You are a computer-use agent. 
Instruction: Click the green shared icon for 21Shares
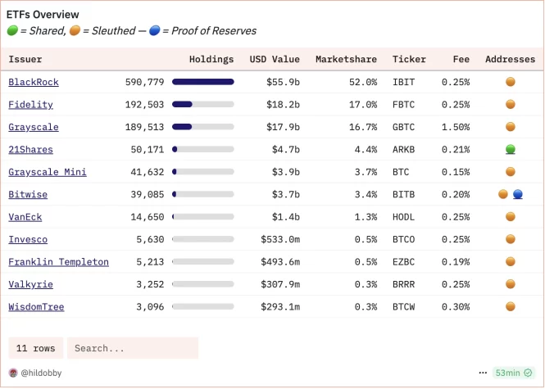tap(510, 149)
